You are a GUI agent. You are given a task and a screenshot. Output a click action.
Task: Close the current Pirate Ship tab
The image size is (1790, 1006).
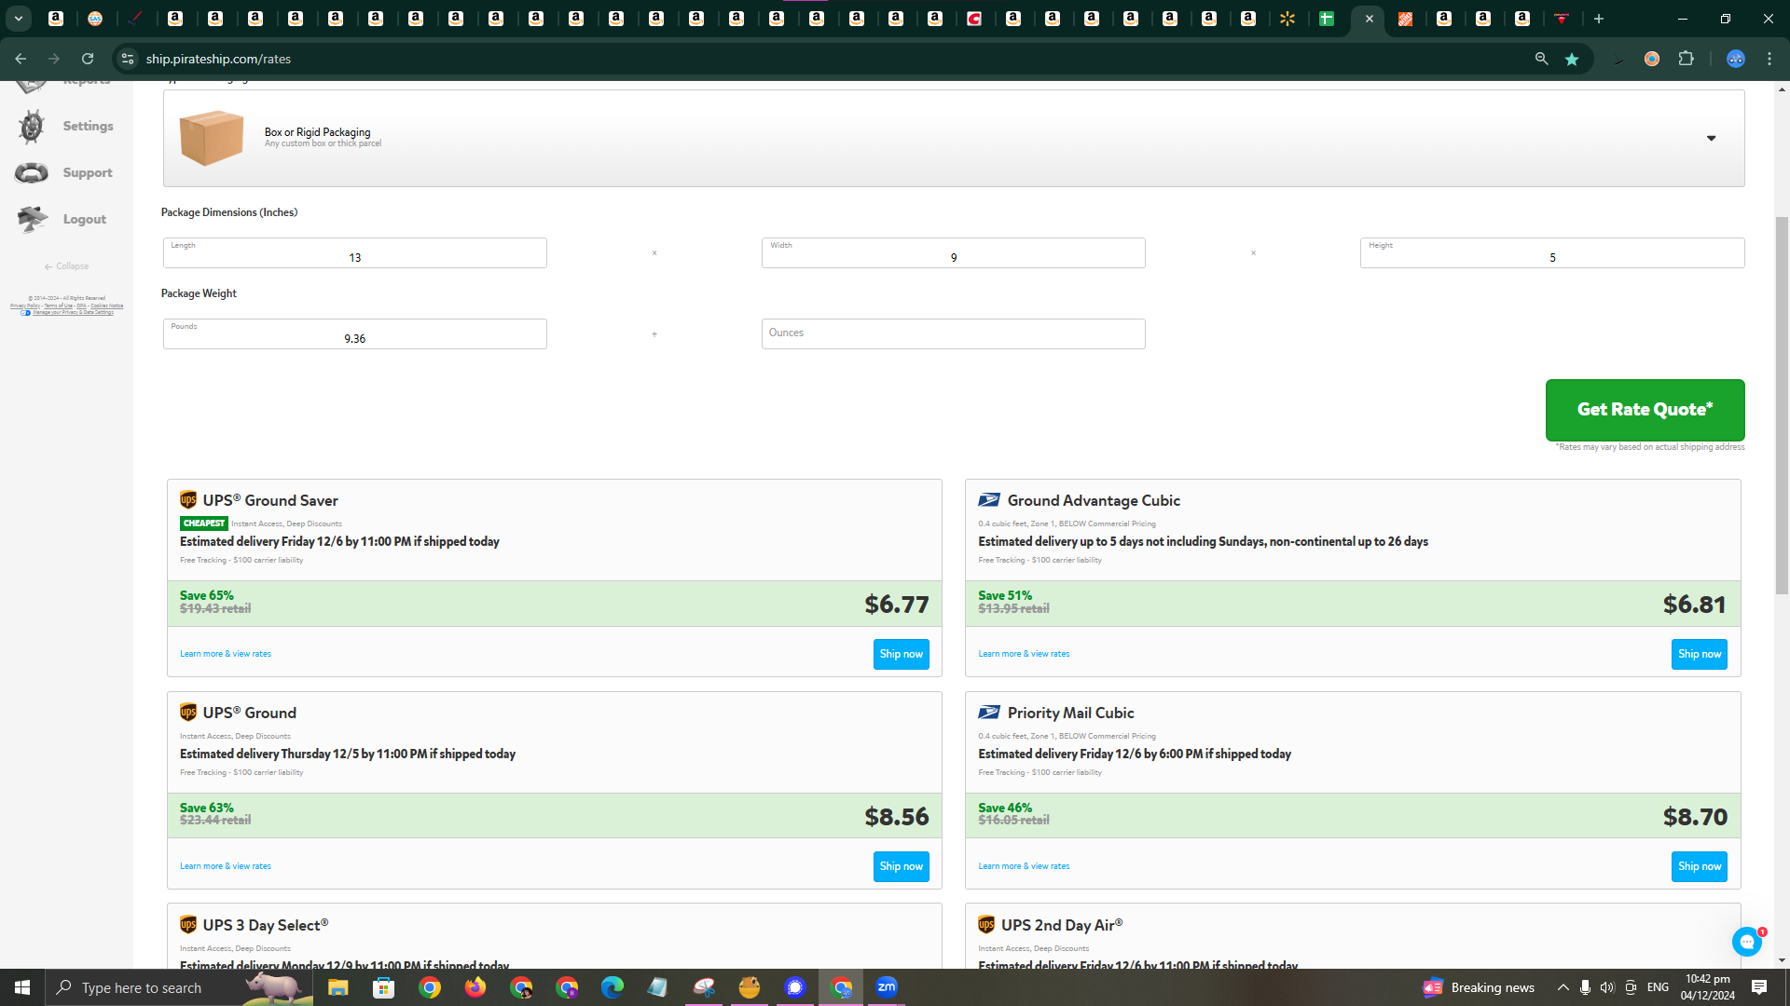pyautogui.click(x=1370, y=19)
